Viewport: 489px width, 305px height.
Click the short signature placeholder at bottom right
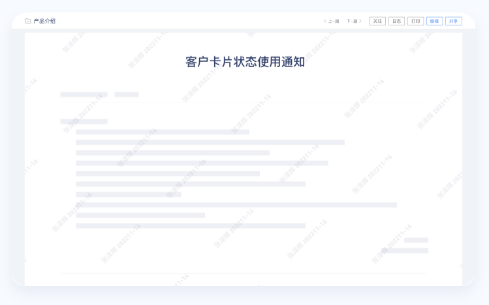416,240
